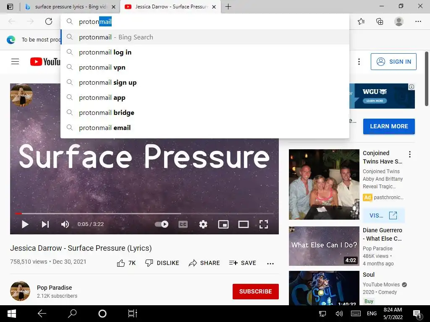Viewport: 430px width, 322px height.
Task: Open more actions ellipsis under video
Action: (270, 263)
